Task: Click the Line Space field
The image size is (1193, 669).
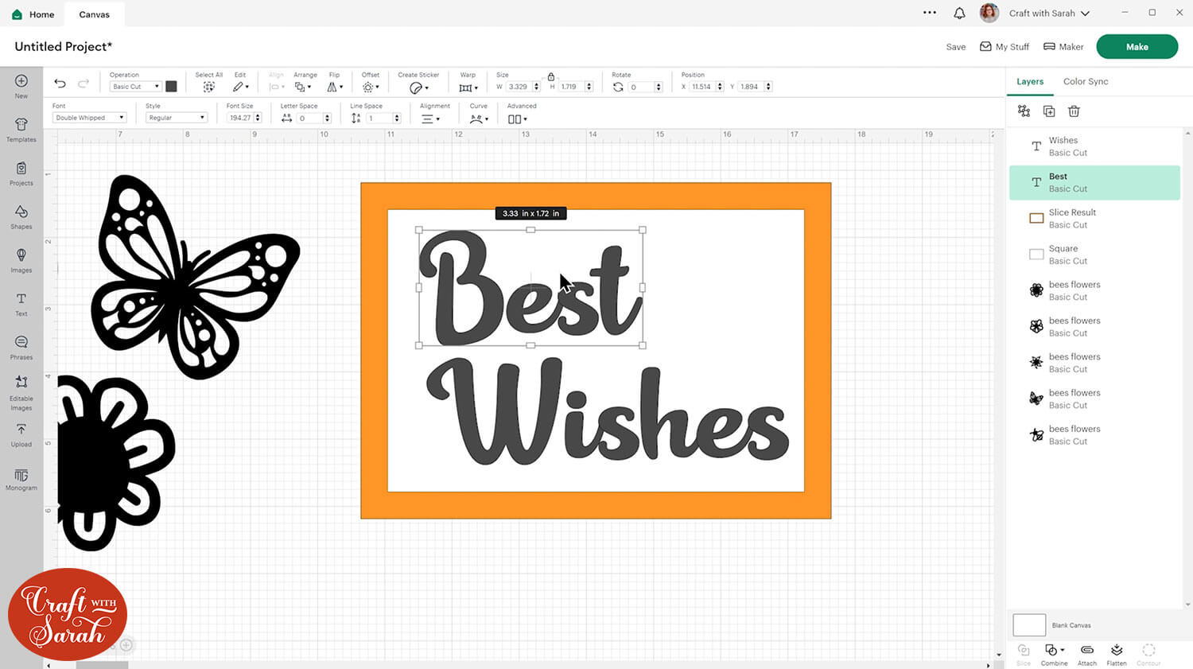Action: (379, 118)
